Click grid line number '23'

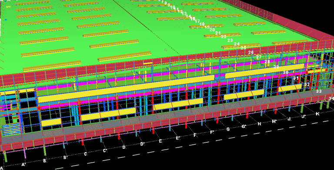pyautogui.click(x=230, y=40)
